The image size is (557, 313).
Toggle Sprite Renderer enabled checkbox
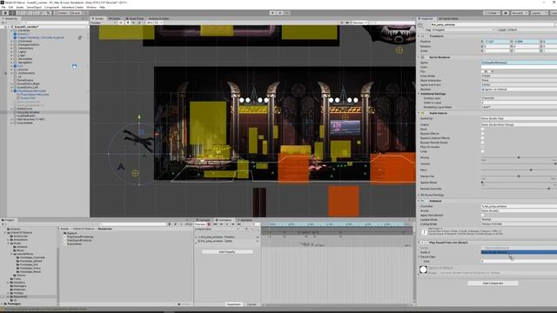426,57
